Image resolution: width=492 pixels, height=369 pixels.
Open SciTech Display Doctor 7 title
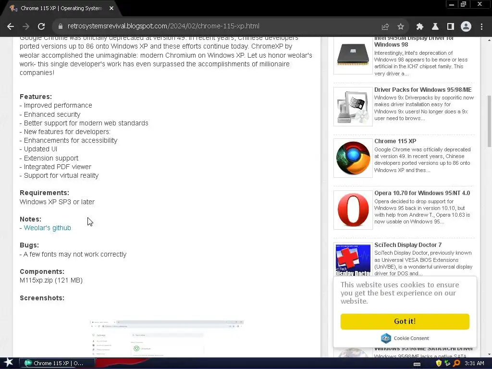coord(408,245)
